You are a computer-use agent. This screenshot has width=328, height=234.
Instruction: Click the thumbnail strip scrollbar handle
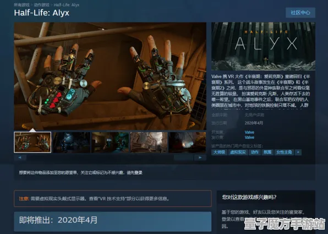tap(183, 157)
